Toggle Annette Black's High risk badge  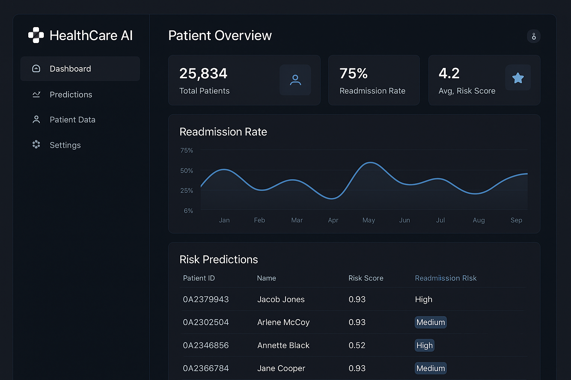[x=424, y=345]
